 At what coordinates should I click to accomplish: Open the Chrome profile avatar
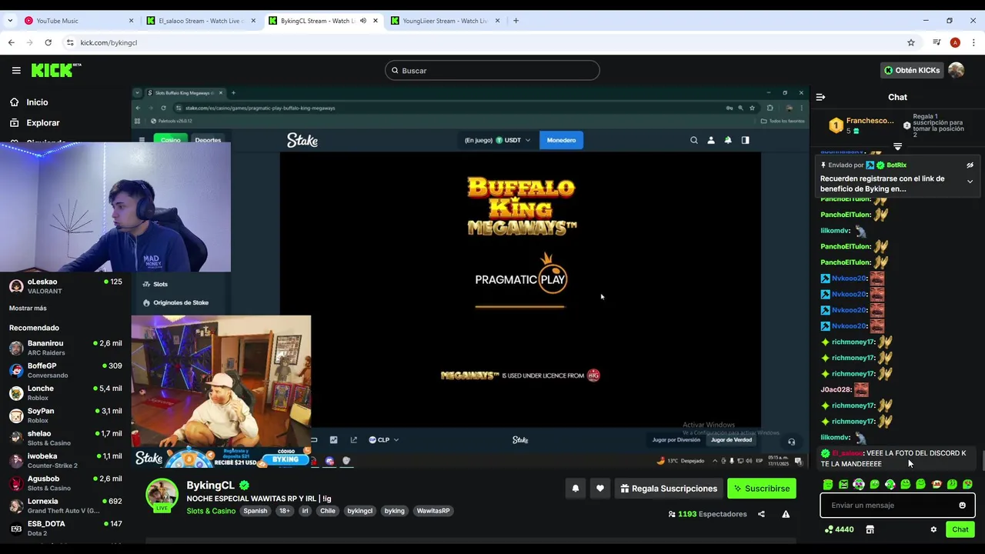coord(955,42)
